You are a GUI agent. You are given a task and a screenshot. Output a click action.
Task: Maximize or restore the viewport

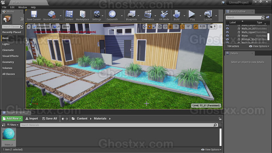tap(220, 27)
